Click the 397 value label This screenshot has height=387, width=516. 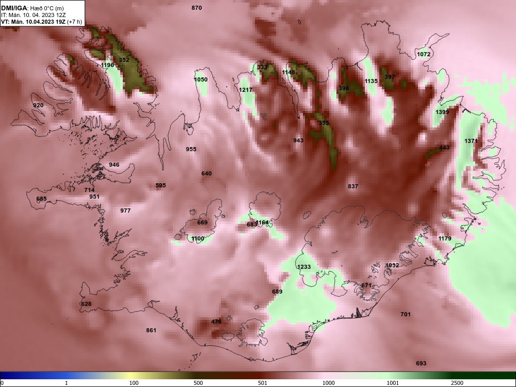[390, 77]
